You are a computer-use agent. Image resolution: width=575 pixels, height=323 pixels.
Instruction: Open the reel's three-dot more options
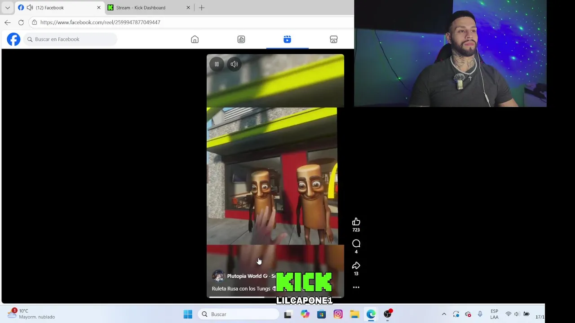click(x=356, y=287)
